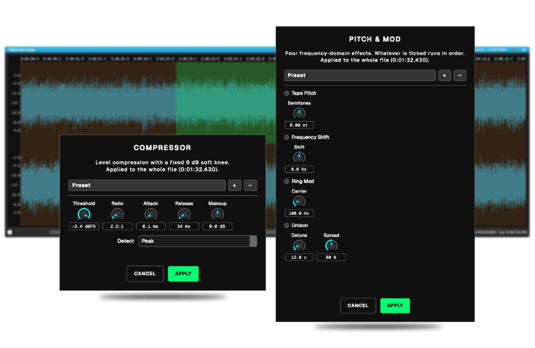535x348 pixels.
Task: Edit the 100.0 Hz carrier value
Action: click(x=299, y=213)
